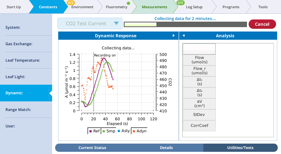The width and height of the screenshot is (281, 154).
Task: Click the 4/5 badge on Environment
Action: point(71,3)
